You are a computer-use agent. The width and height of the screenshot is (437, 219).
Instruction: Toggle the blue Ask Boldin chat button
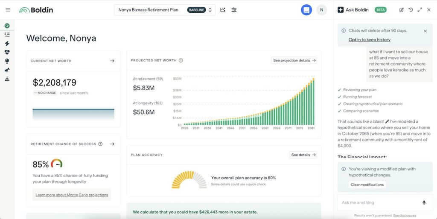tap(306, 10)
